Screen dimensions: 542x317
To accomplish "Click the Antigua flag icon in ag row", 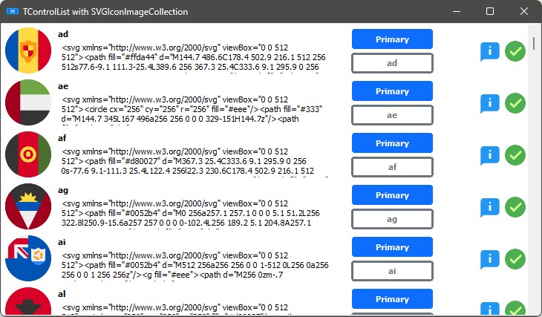I will (x=28, y=207).
